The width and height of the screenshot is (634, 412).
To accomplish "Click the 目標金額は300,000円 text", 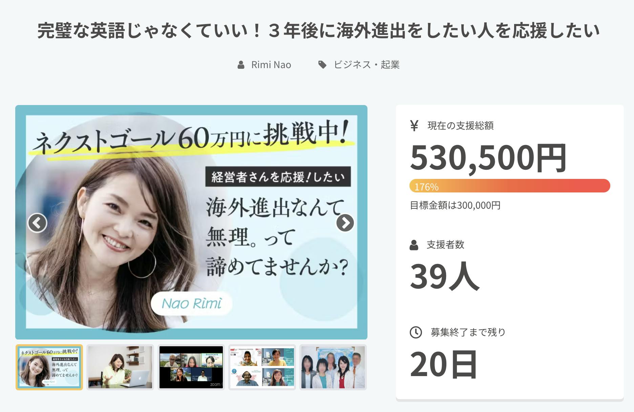I will pos(455,205).
